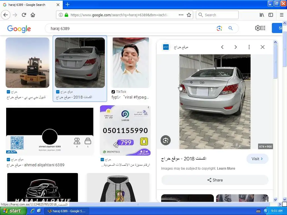Click the Share button

pyautogui.click(x=215, y=180)
